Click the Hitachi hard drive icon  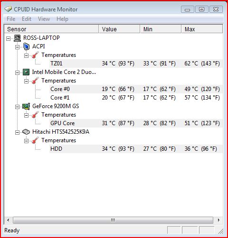point(26,132)
